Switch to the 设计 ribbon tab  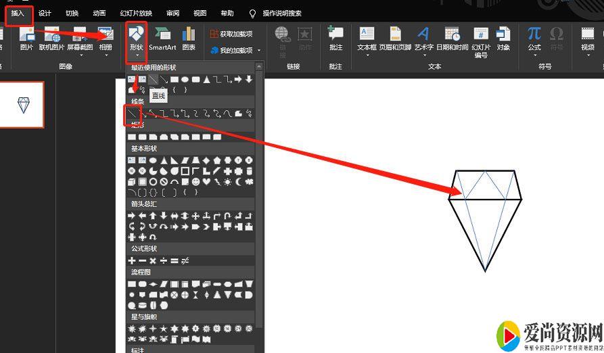coord(45,13)
